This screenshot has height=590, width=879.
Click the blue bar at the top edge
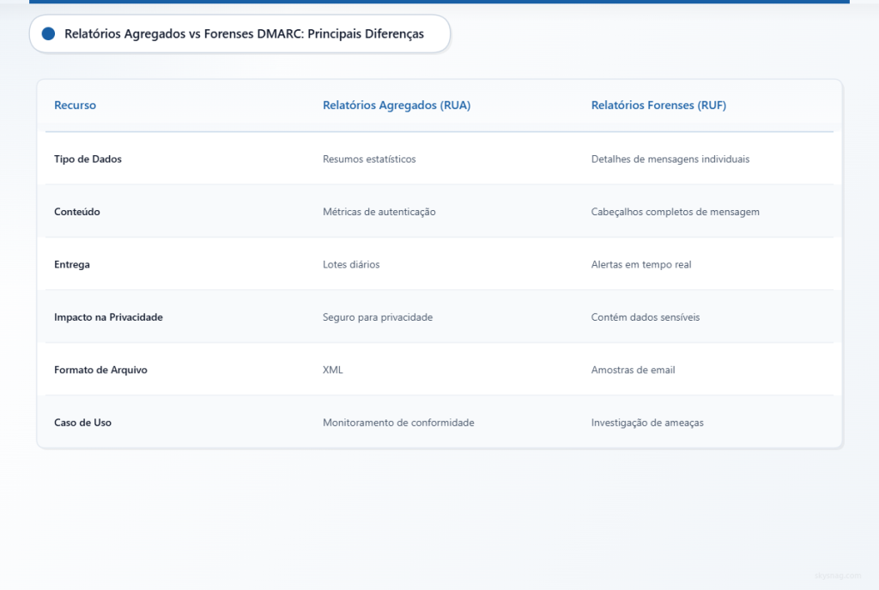[439, 3]
